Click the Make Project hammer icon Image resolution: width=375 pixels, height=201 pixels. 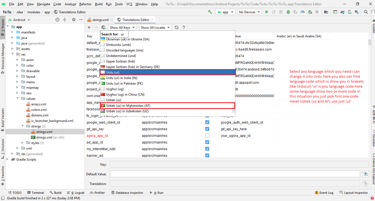(210, 12)
